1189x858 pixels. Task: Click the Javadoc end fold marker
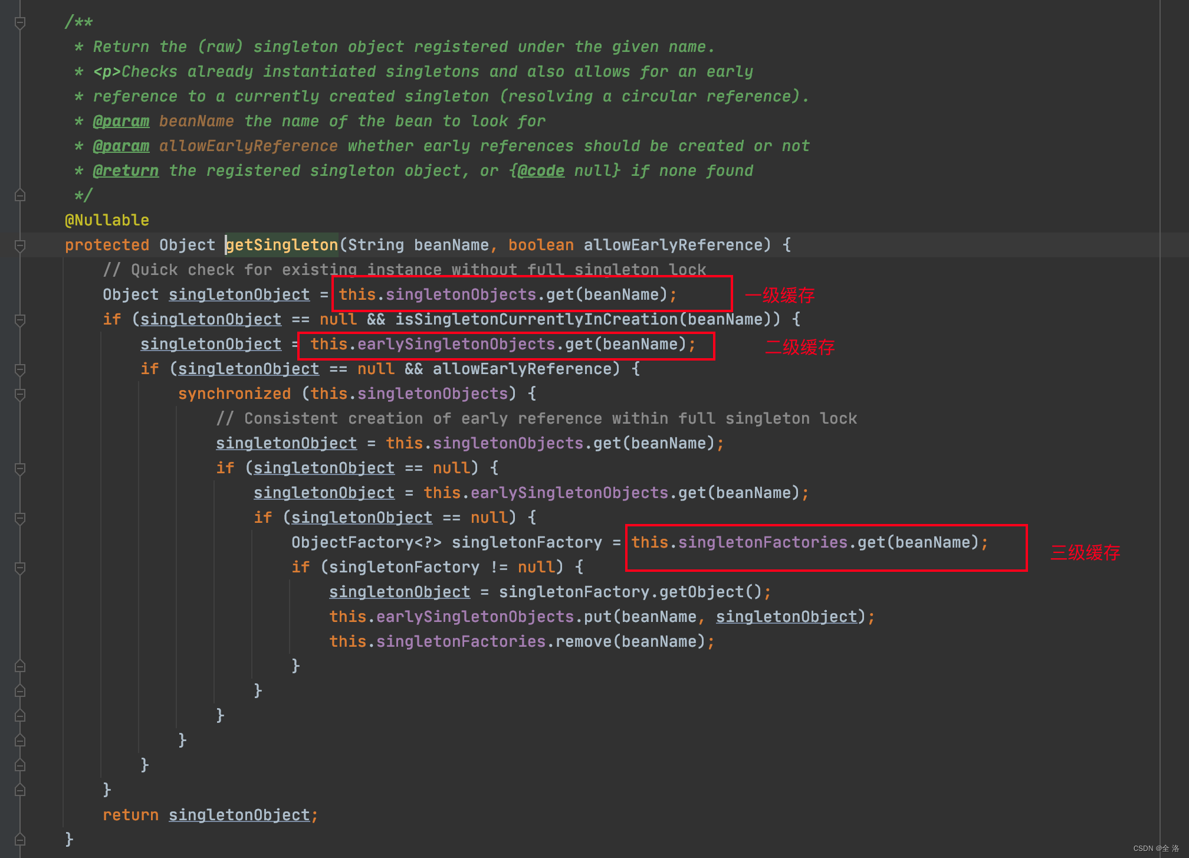point(20,195)
